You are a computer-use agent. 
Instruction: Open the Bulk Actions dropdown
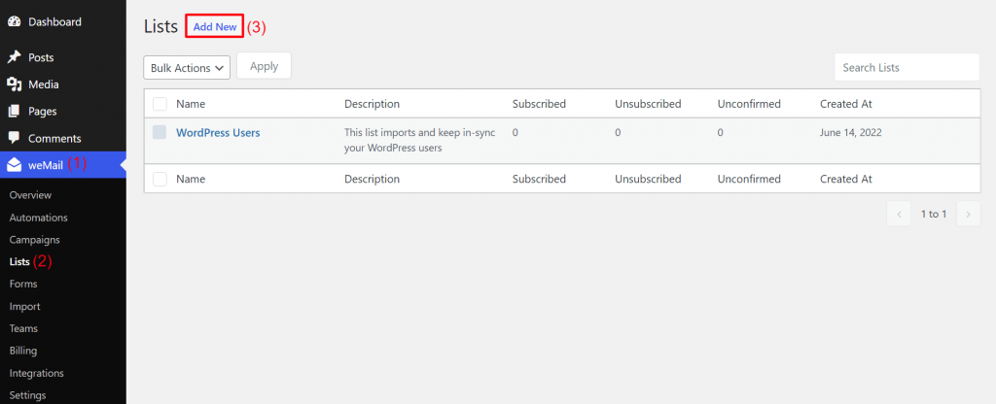click(187, 68)
